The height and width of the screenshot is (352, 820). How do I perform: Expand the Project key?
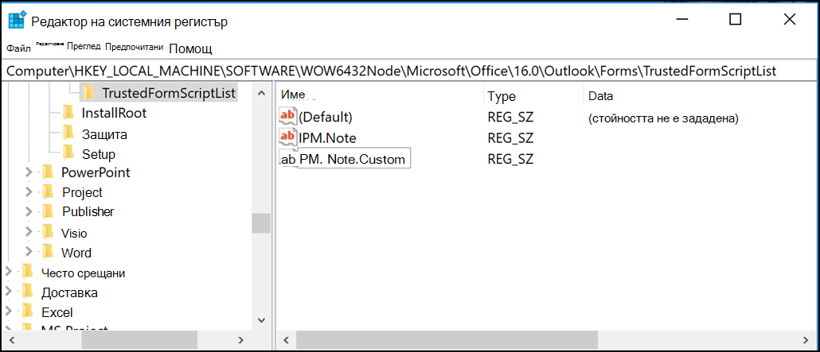pyautogui.click(x=29, y=192)
